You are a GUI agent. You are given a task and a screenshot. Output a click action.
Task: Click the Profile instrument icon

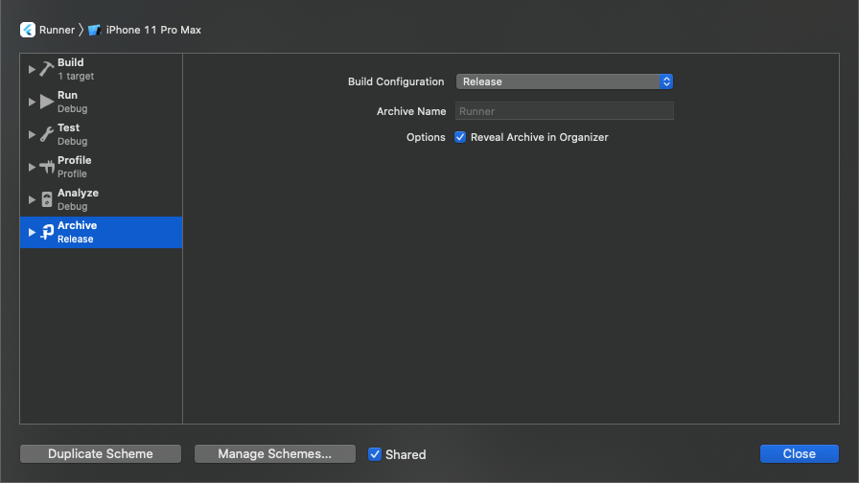tap(47, 167)
